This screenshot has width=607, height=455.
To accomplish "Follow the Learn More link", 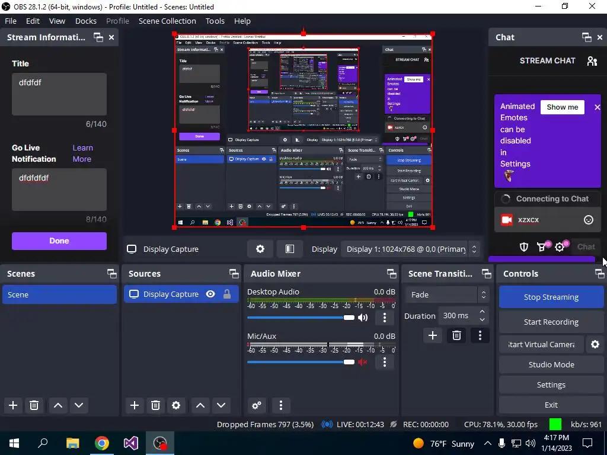I will click(82, 153).
